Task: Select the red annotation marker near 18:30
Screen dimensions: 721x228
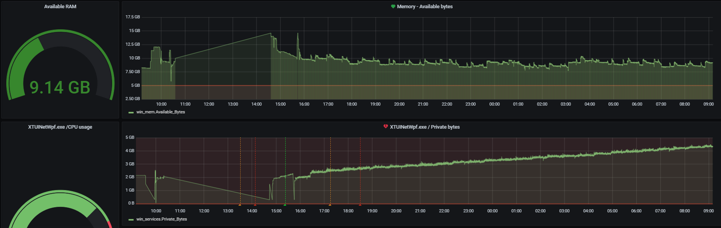Action: click(x=360, y=205)
